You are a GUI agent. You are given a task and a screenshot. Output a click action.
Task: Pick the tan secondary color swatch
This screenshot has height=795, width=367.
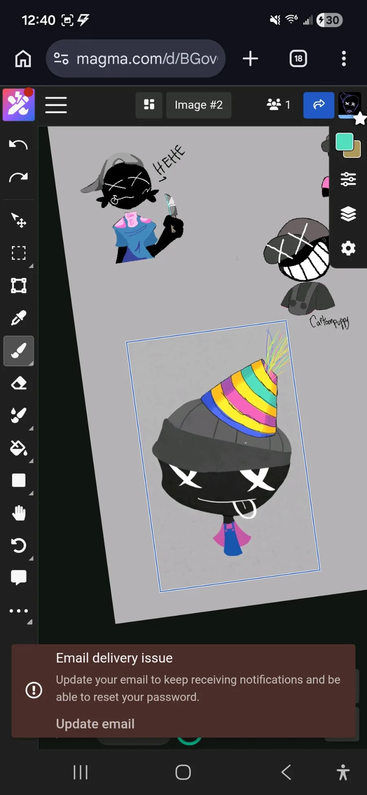click(356, 153)
